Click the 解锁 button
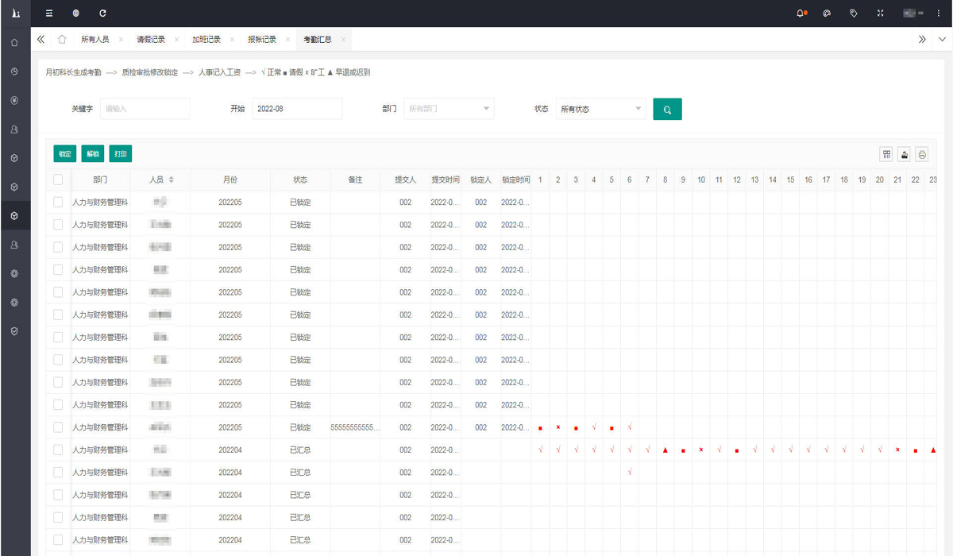The height and width of the screenshot is (556, 953). pyautogui.click(x=93, y=154)
